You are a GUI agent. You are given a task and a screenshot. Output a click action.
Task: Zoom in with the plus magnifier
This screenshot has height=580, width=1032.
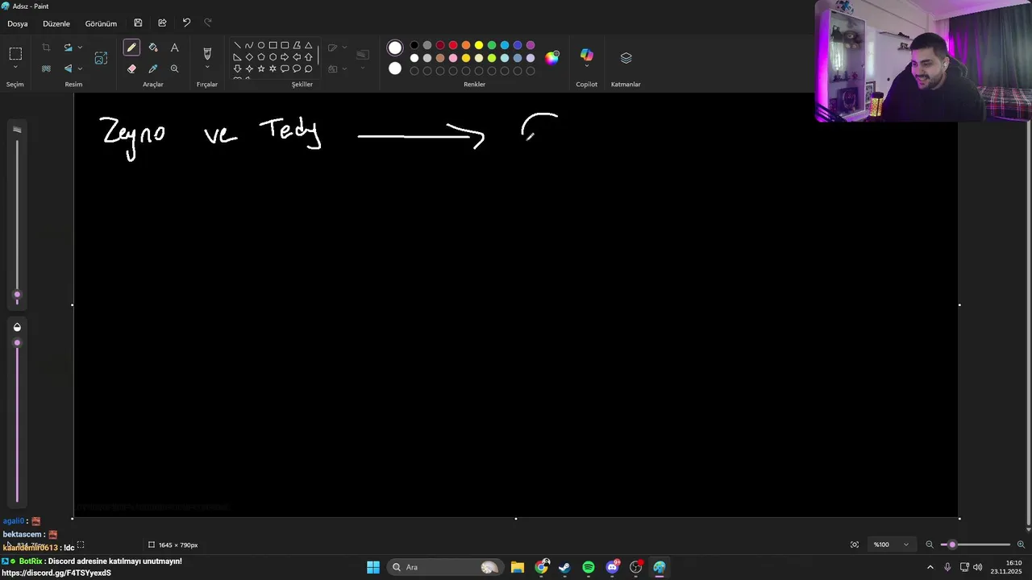[1021, 545]
